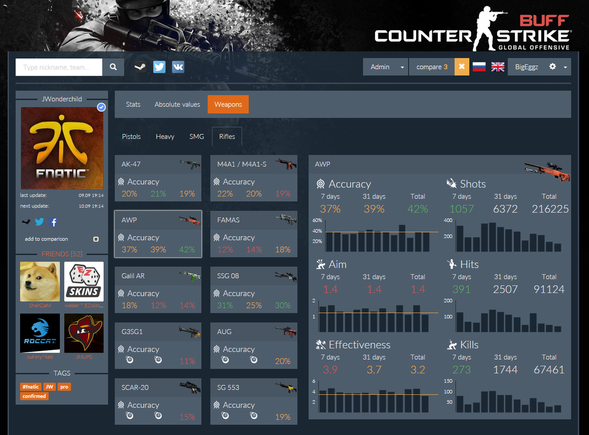Clear comparison with the orange X button

tap(461, 67)
